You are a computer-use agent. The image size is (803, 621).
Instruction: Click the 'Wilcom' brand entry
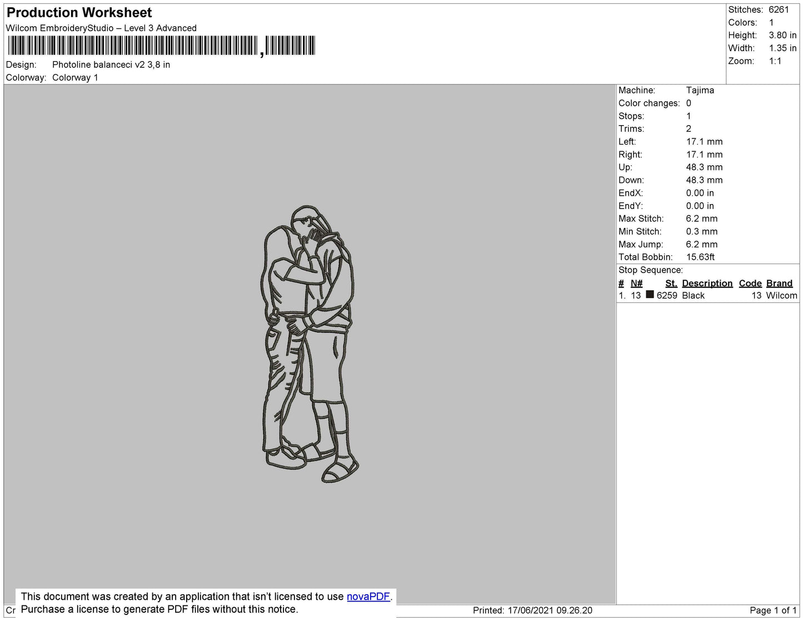(x=781, y=295)
